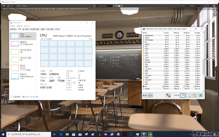The image size is (219, 137).
Task: Click HWiNFO expand layout arrows button
Action: (145, 95)
